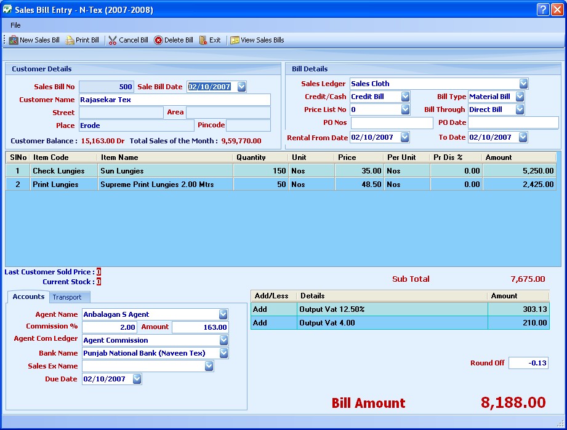Click the Help question mark button
This screenshot has width=567, height=430.
[x=543, y=9]
